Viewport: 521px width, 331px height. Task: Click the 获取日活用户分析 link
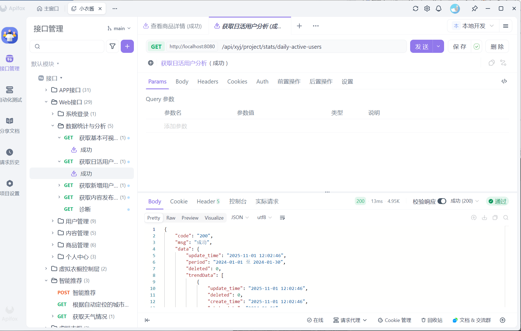point(184,63)
